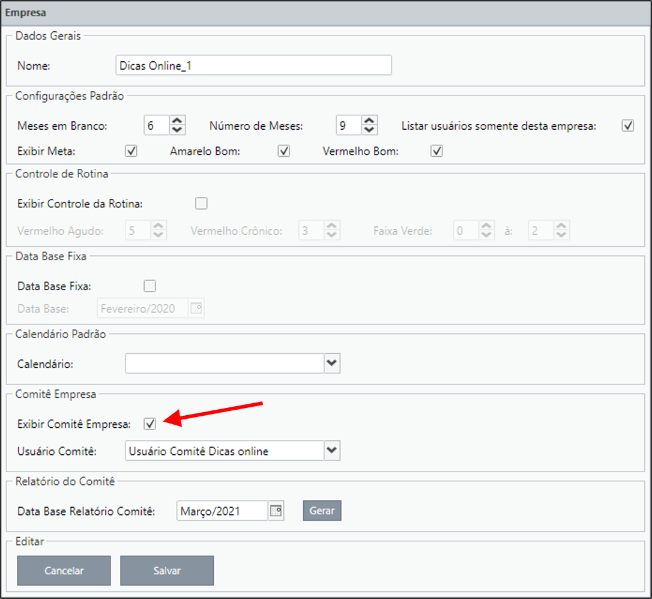652x599 pixels.
Task: Click the Configurações Padrão section label
Action: 70,96
